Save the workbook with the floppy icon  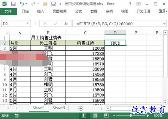[13, 4]
